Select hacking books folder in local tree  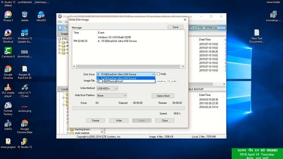click(83, 129)
